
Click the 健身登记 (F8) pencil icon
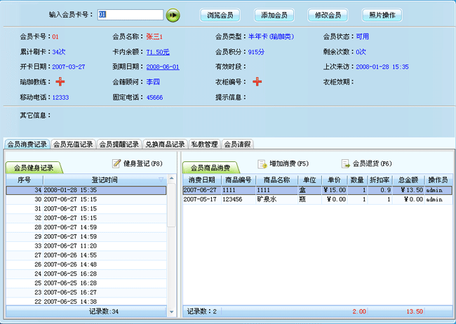pyautogui.click(x=116, y=163)
